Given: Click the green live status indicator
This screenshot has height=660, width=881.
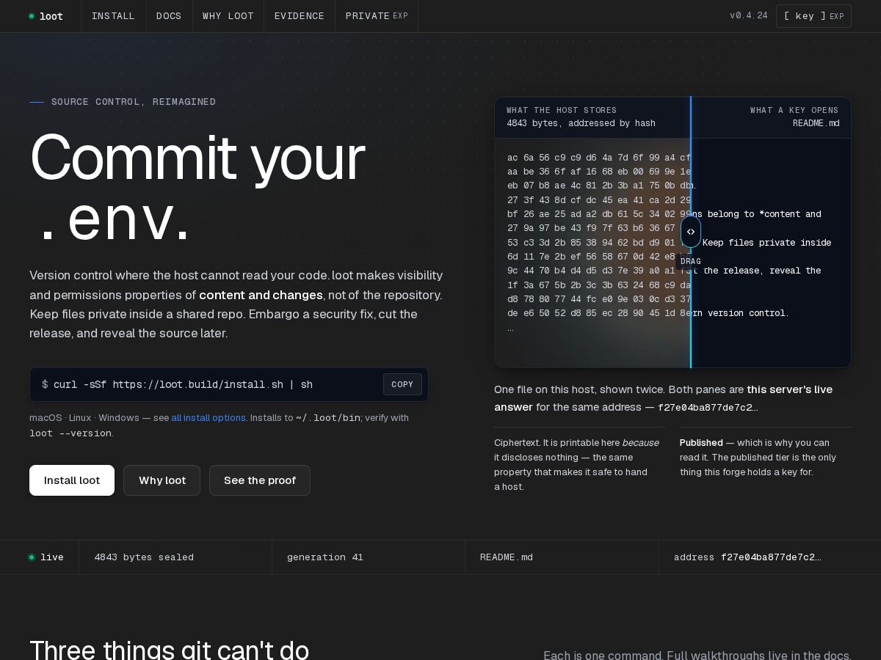Looking at the screenshot, I should (x=32, y=557).
